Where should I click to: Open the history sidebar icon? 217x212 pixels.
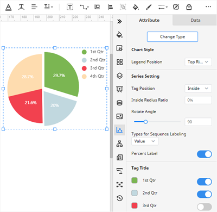tap(119, 198)
